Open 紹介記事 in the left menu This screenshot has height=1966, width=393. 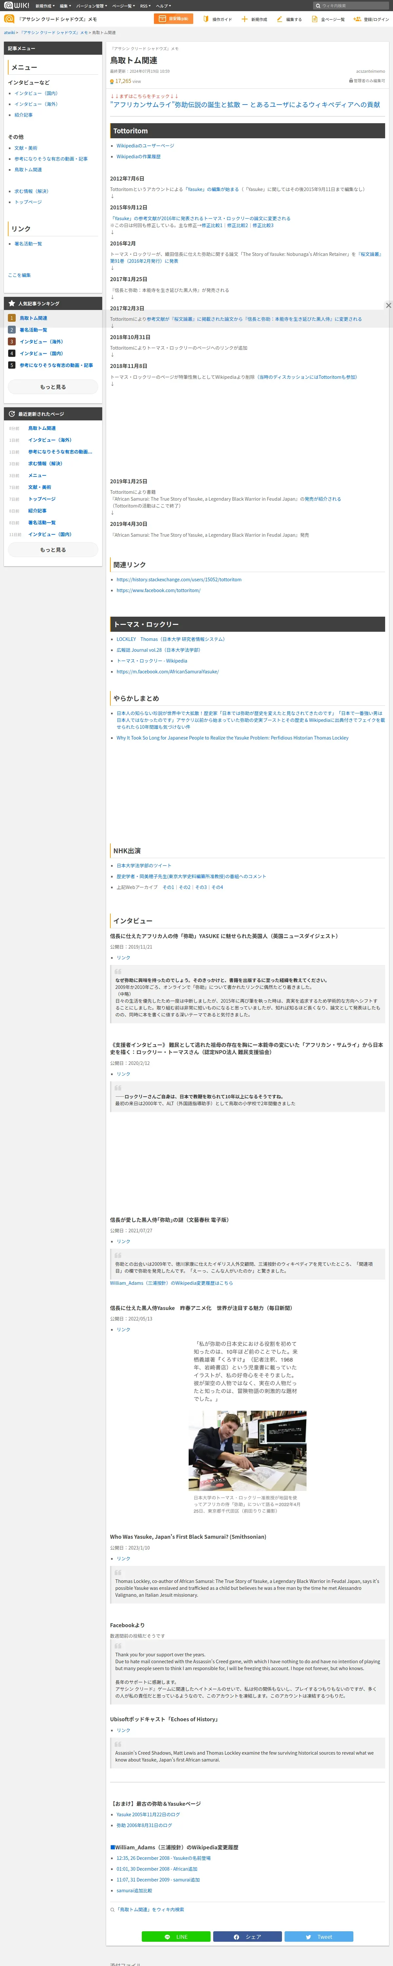point(24,115)
